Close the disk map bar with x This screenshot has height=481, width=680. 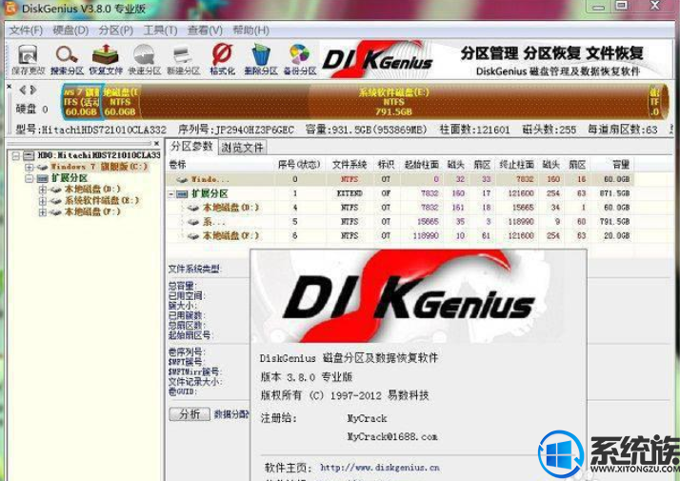10,87
